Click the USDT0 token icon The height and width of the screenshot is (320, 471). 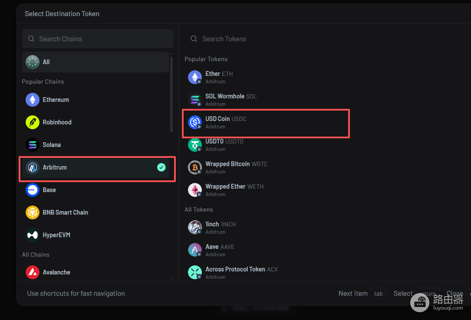pos(194,145)
